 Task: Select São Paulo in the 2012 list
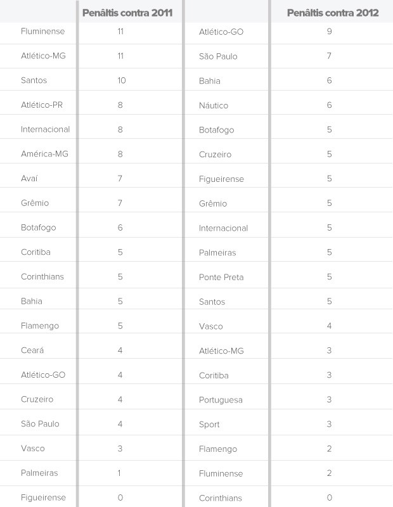(218, 56)
